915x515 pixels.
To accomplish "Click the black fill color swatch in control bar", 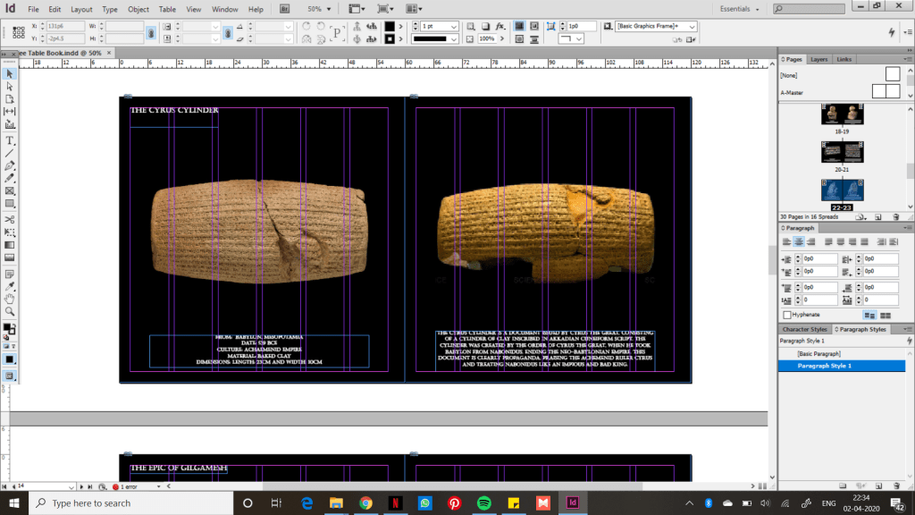I will tap(390, 27).
